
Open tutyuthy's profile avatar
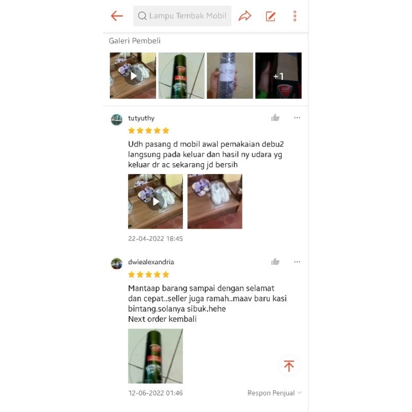[x=117, y=120]
